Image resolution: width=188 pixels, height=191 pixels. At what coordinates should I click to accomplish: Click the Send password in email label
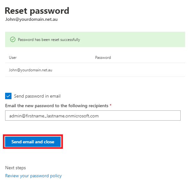coord(37,96)
